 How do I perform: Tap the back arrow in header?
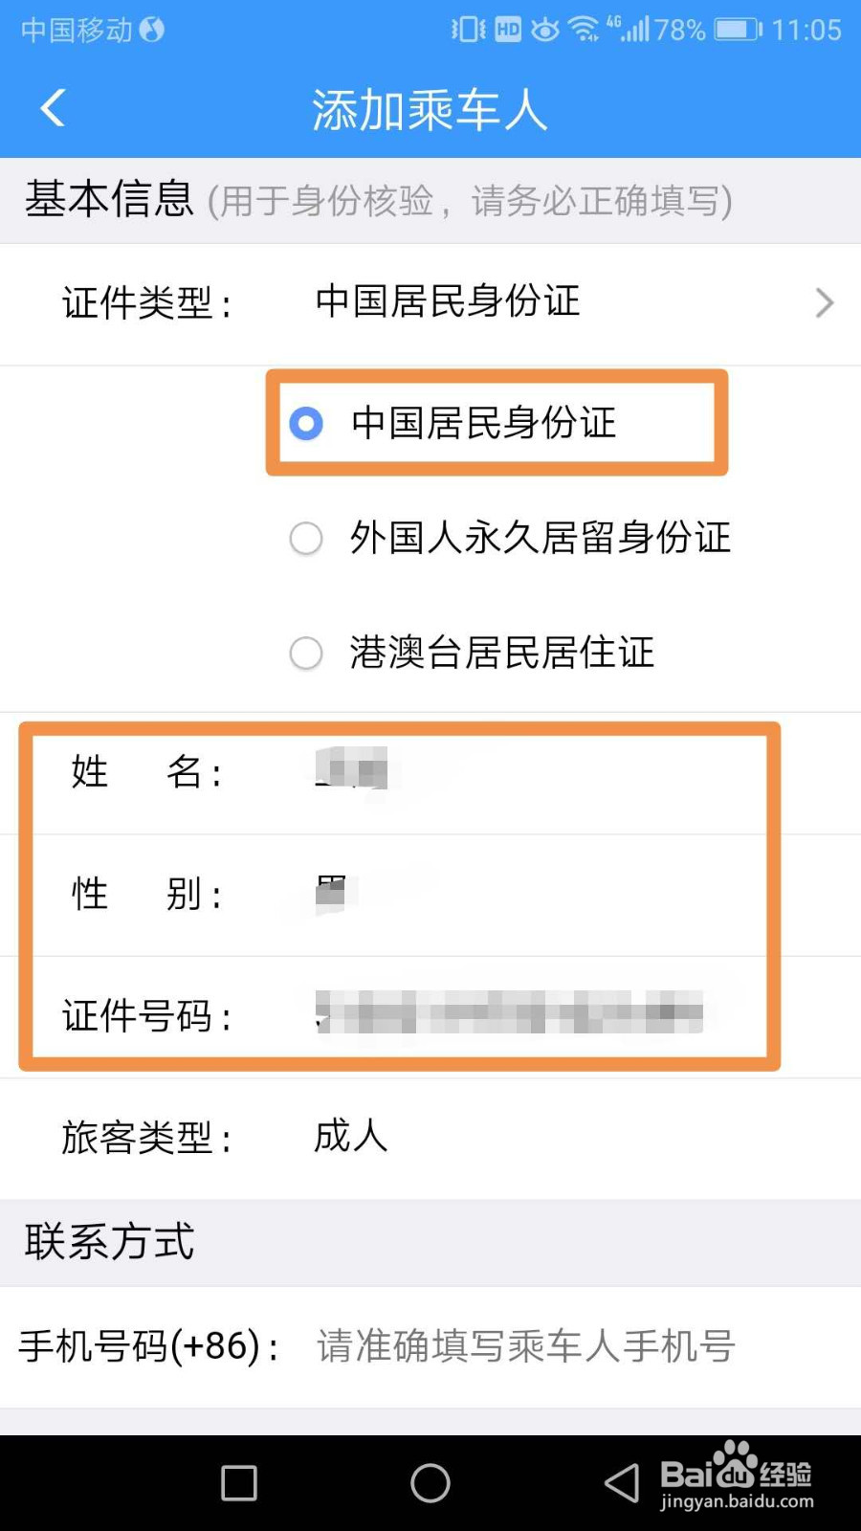click(54, 108)
